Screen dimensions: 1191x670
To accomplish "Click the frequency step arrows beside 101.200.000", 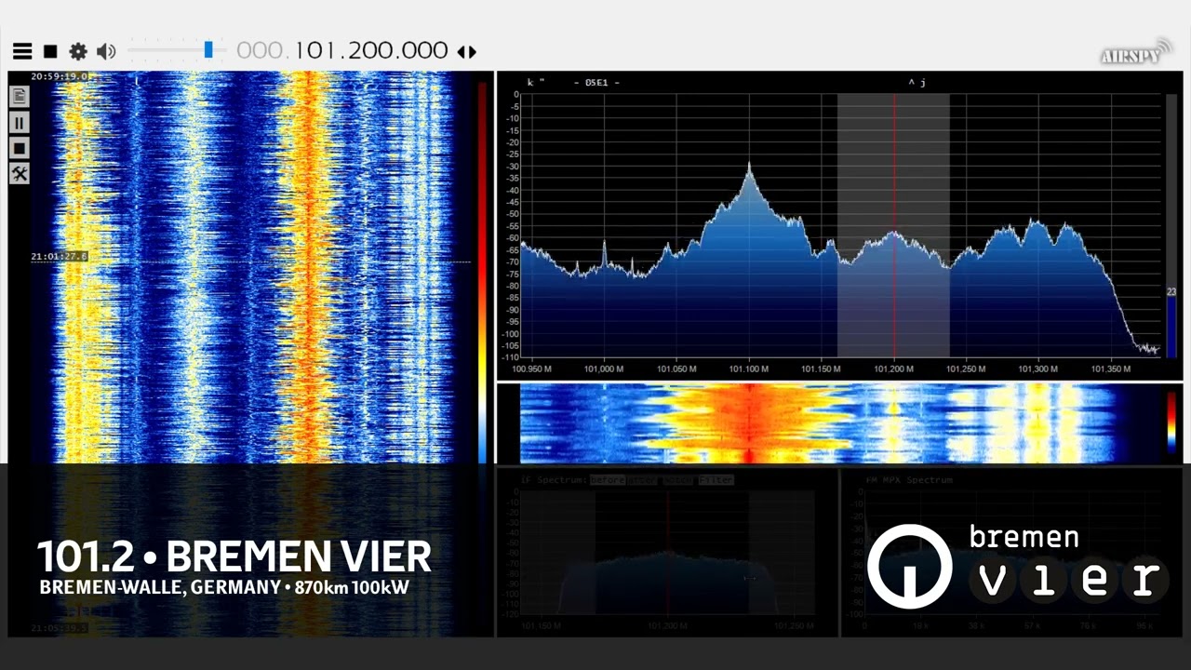I will (x=467, y=52).
